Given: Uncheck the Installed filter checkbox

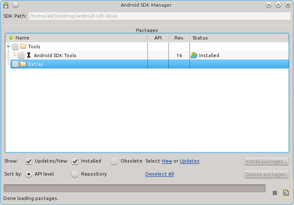Looking at the screenshot, I should point(75,161).
